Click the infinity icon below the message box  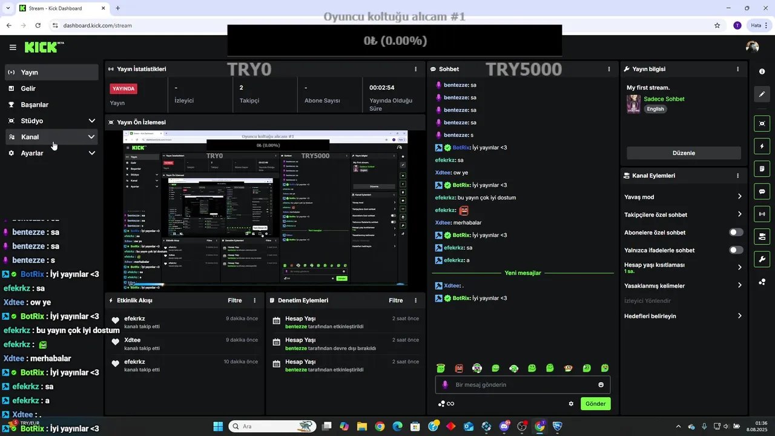click(x=450, y=404)
